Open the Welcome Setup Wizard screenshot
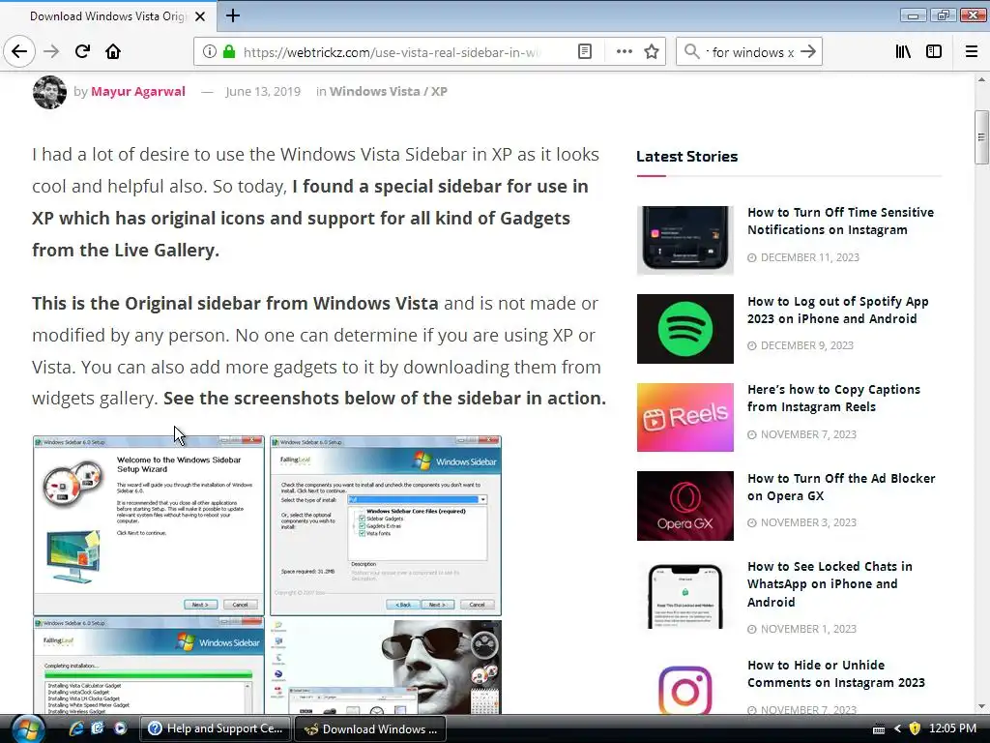This screenshot has width=990, height=743. 148,525
